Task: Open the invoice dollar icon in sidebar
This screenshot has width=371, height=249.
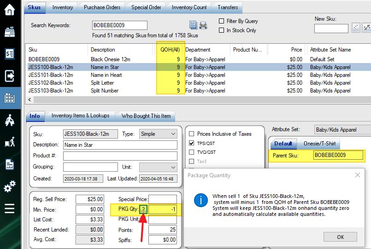Action: (10, 54)
